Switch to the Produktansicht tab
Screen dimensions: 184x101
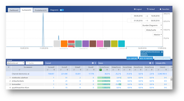coord(40,10)
